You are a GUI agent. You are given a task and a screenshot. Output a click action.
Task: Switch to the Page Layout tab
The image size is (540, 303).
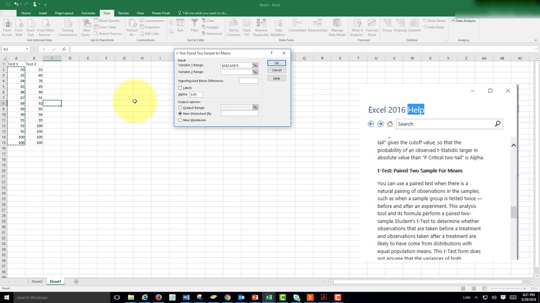coord(64,13)
